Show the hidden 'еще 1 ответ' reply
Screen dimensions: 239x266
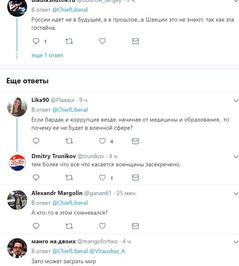(x=48, y=55)
